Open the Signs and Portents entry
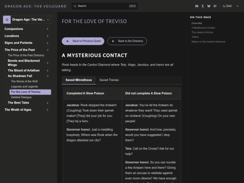The height and width of the screenshot is (183, 244). pyautogui.click(x=19, y=43)
